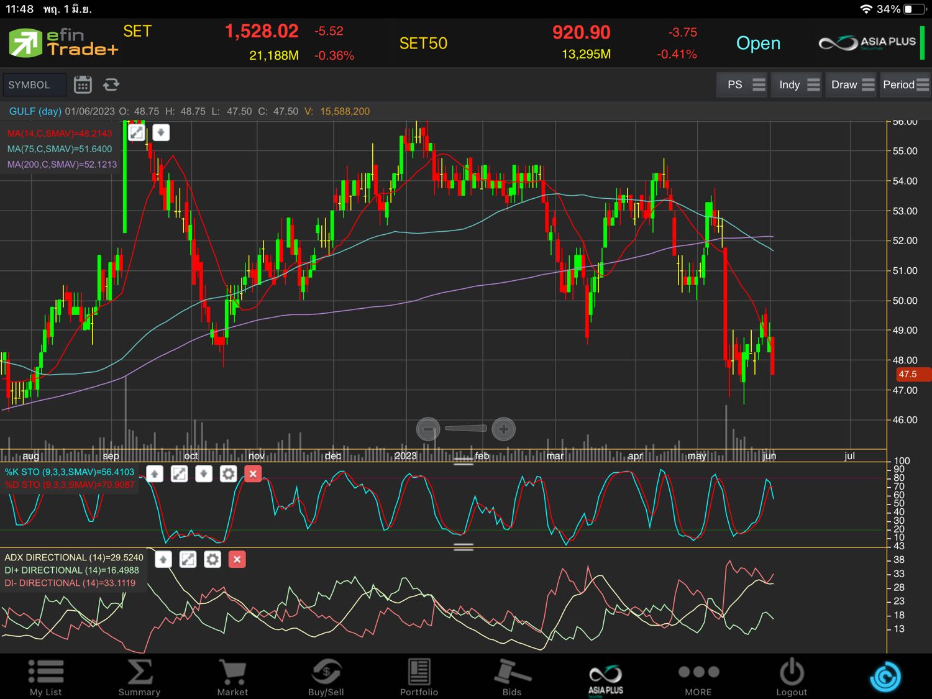
Task: Tap the refresh arrows icon beside the calendar
Action: [111, 85]
